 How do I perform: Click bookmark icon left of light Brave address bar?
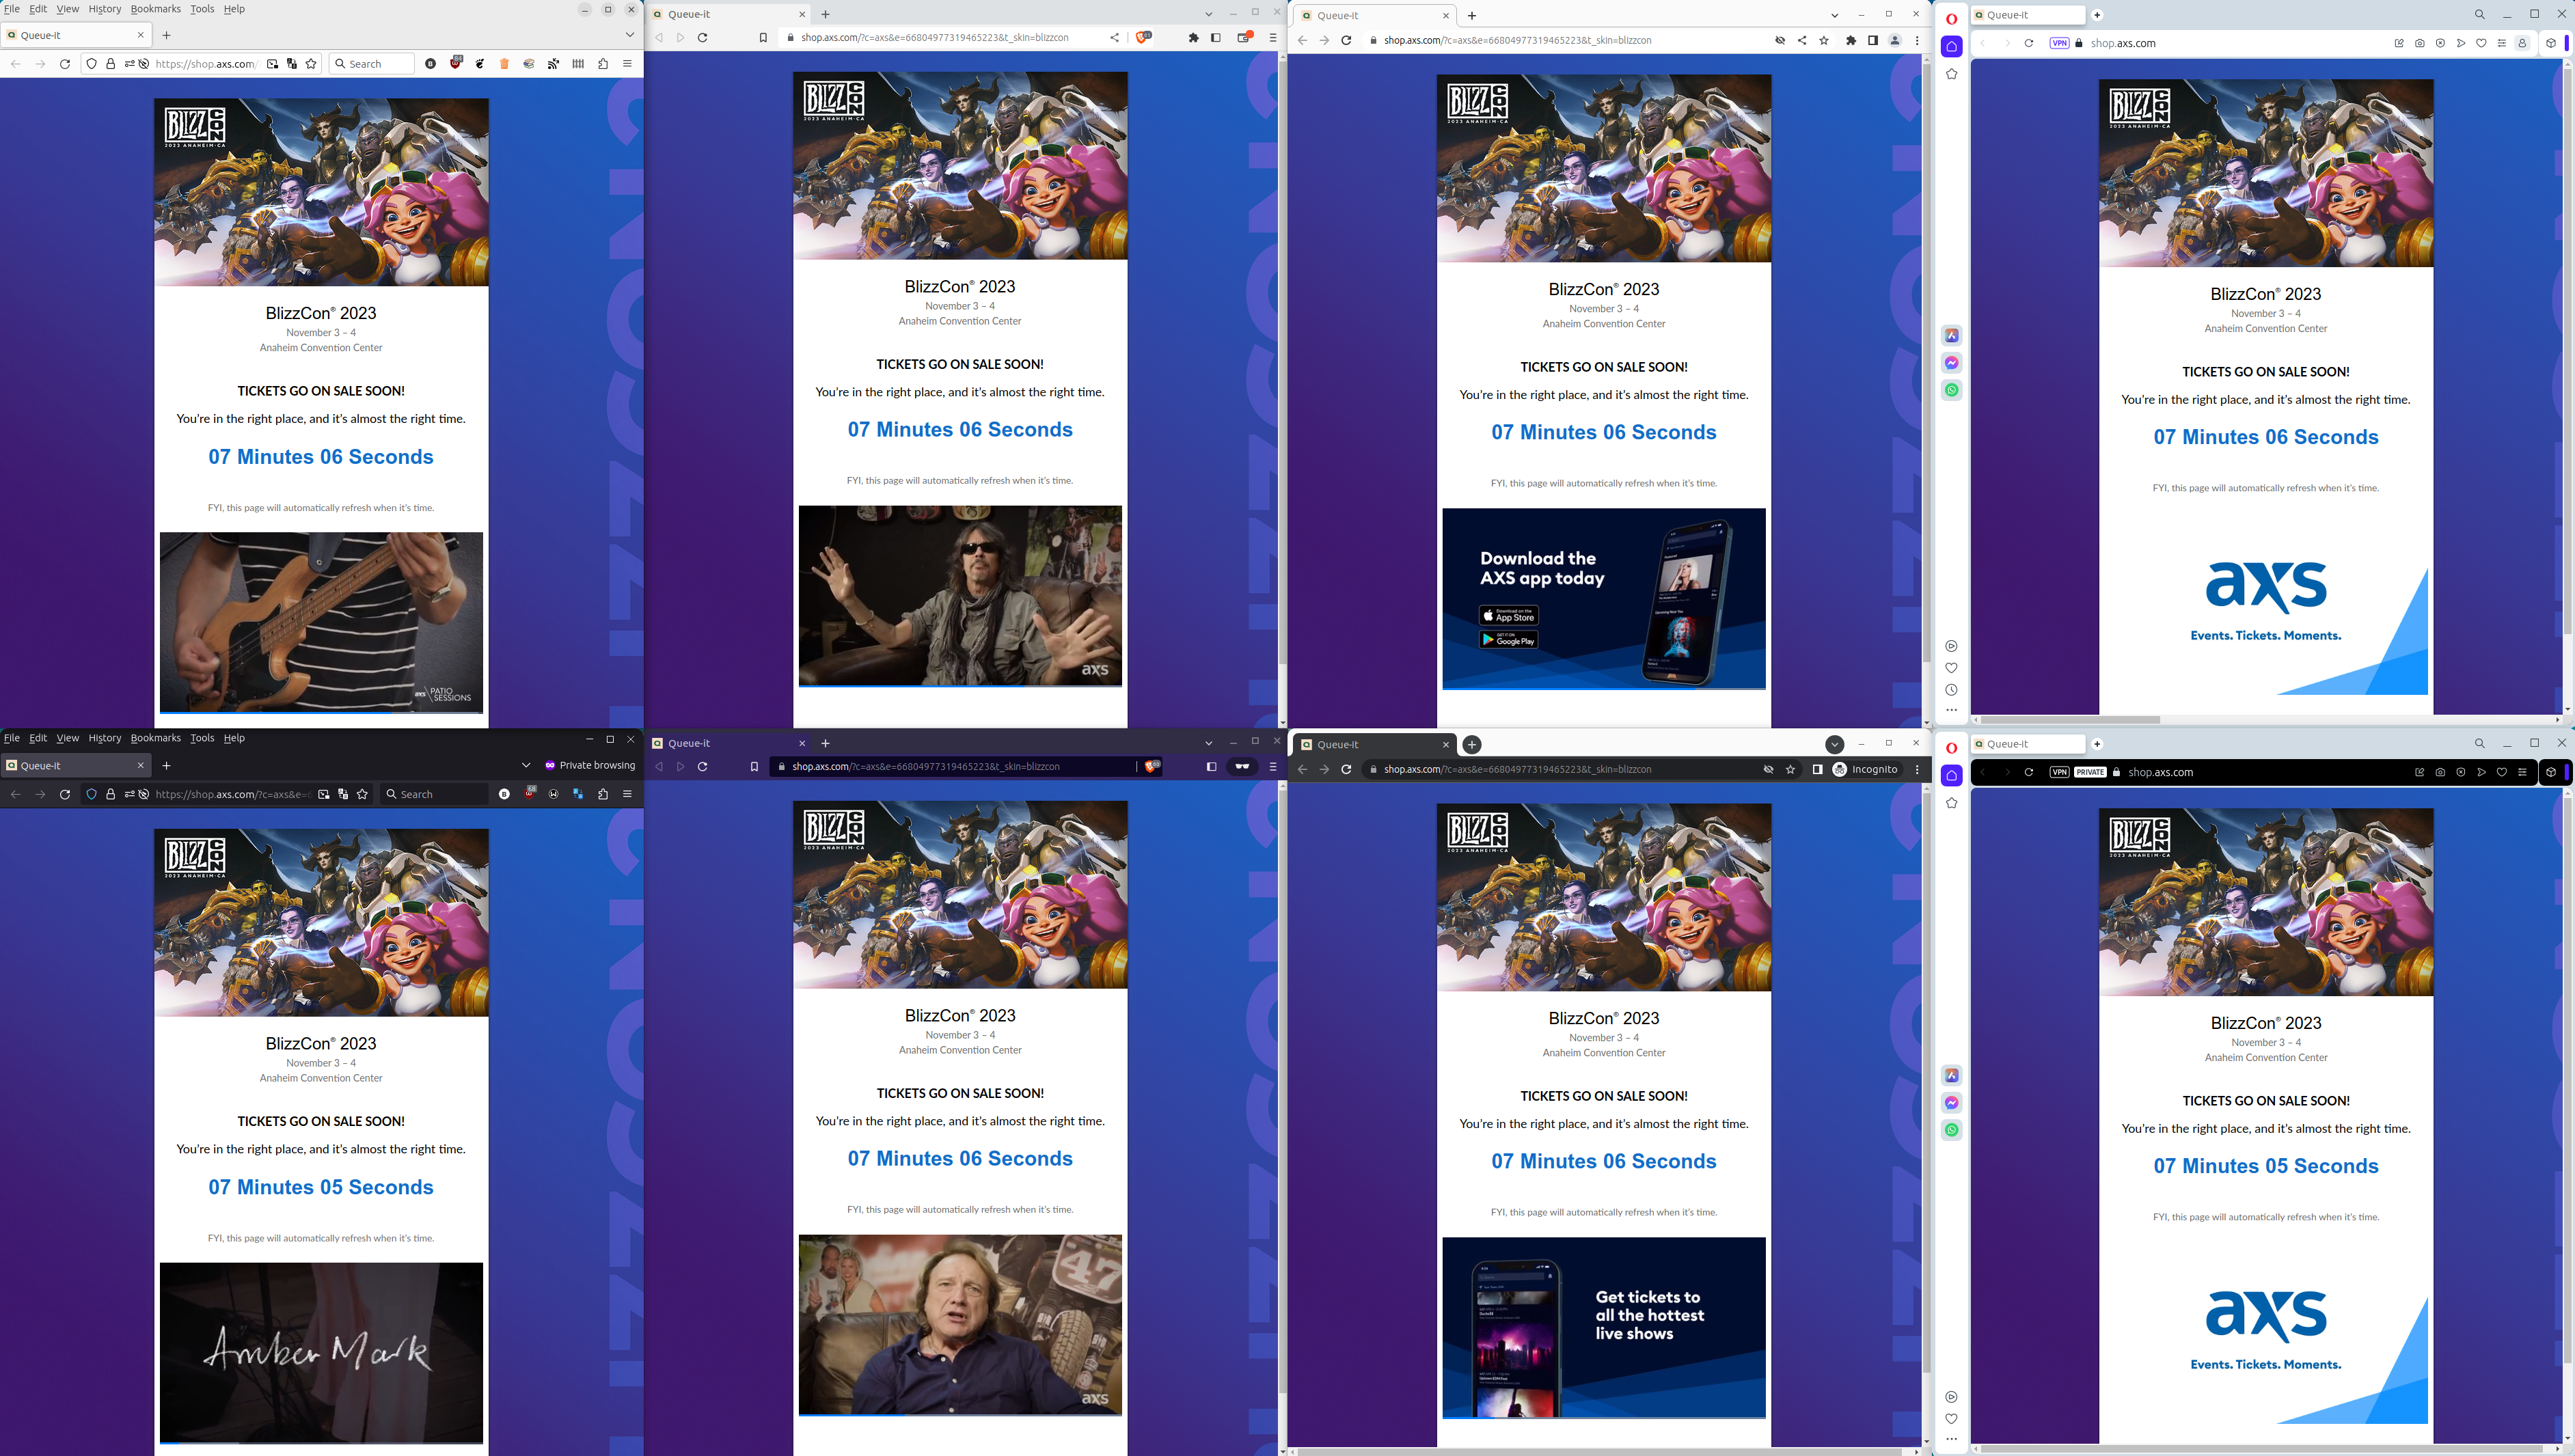(x=763, y=38)
